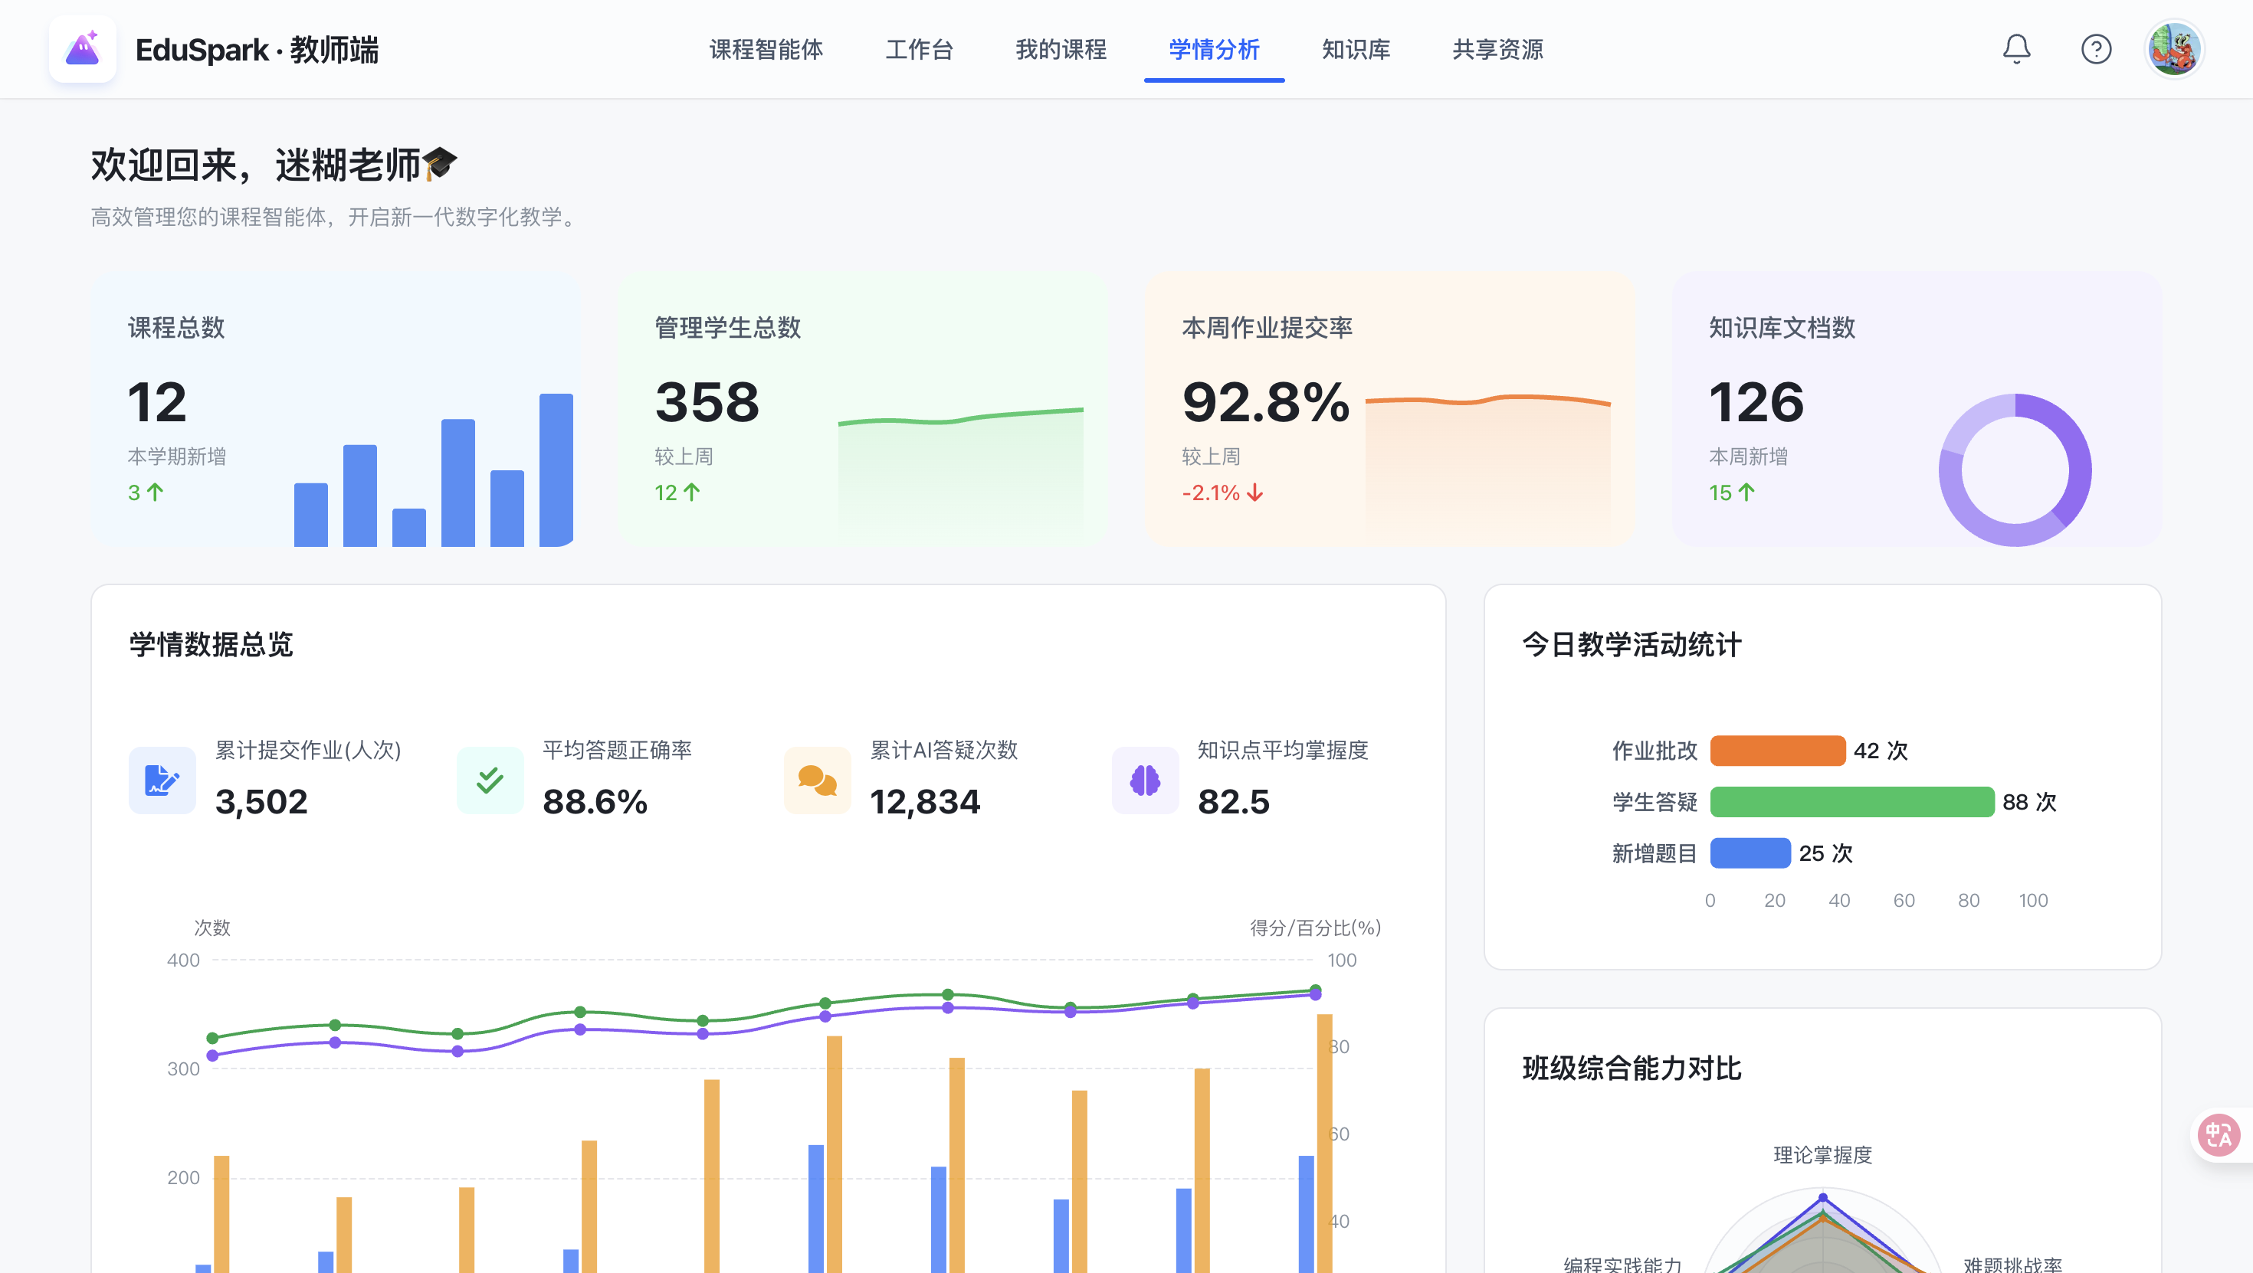The width and height of the screenshot is (2253, 1273).
Task: Open the 知识库 tab
Action: tap(1356, 50)
